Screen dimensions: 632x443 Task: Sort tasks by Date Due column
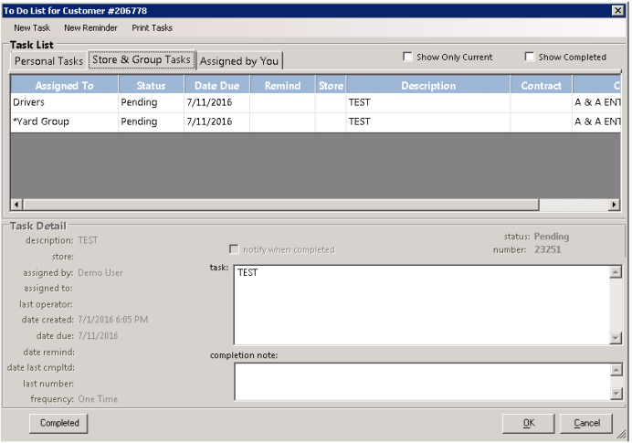[x=216, y=86]
